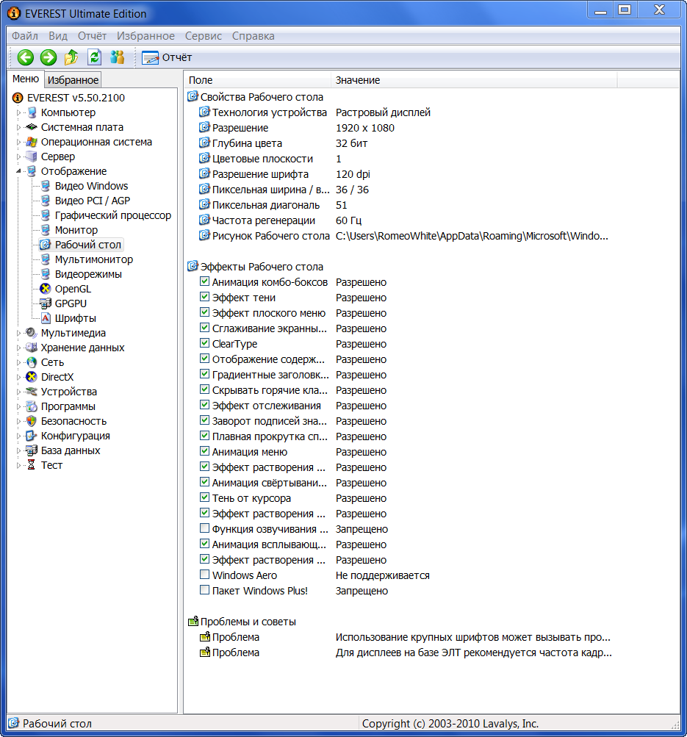Toggle the Эффект отслеживания checkbox
The height and width of the screenshot is (737, 687).
pos(204,405)
